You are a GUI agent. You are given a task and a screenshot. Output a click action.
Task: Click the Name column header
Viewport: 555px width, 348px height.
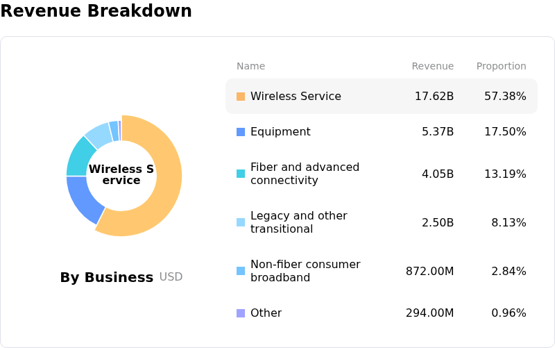tap(250, 67)
